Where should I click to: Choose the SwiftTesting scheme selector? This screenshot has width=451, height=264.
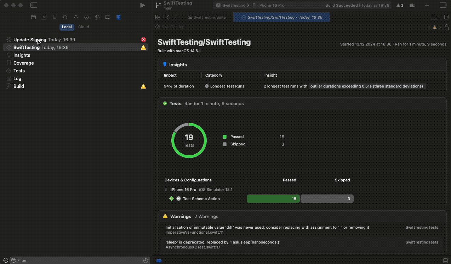point(231,5)
